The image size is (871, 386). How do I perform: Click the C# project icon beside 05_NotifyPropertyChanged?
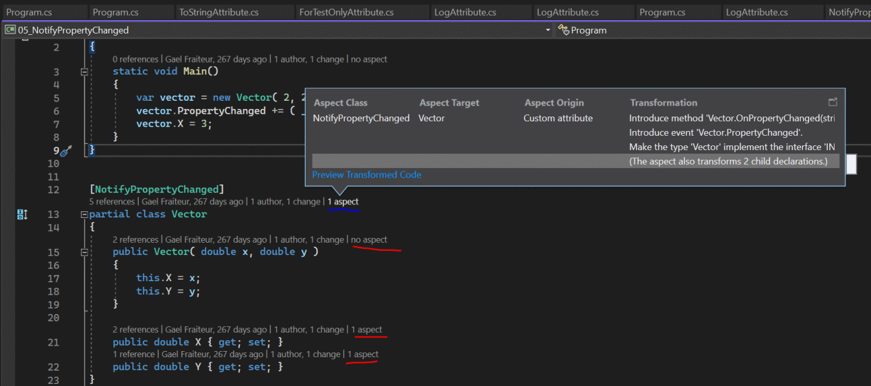tap(10, 30)
